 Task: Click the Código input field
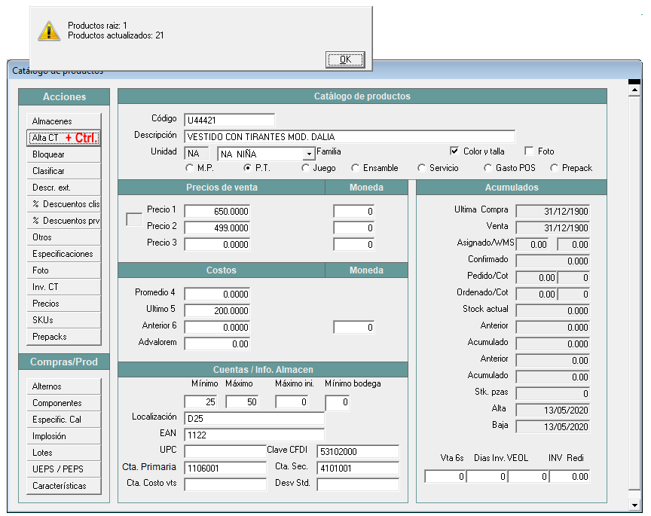[230, 121]
